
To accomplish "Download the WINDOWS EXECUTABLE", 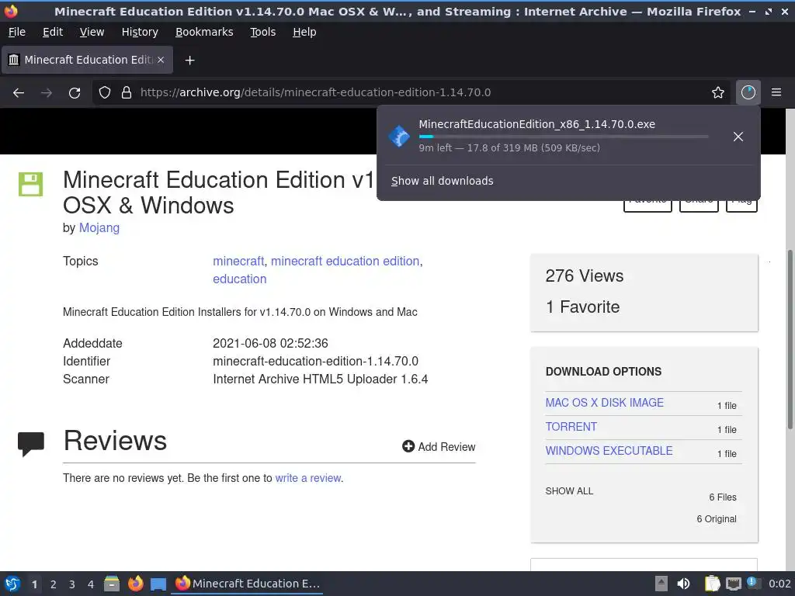I will pos(609,451).
